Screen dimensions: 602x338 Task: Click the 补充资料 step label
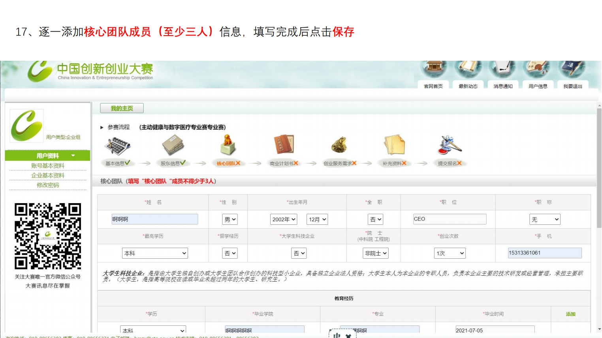[x=392, y=163]
